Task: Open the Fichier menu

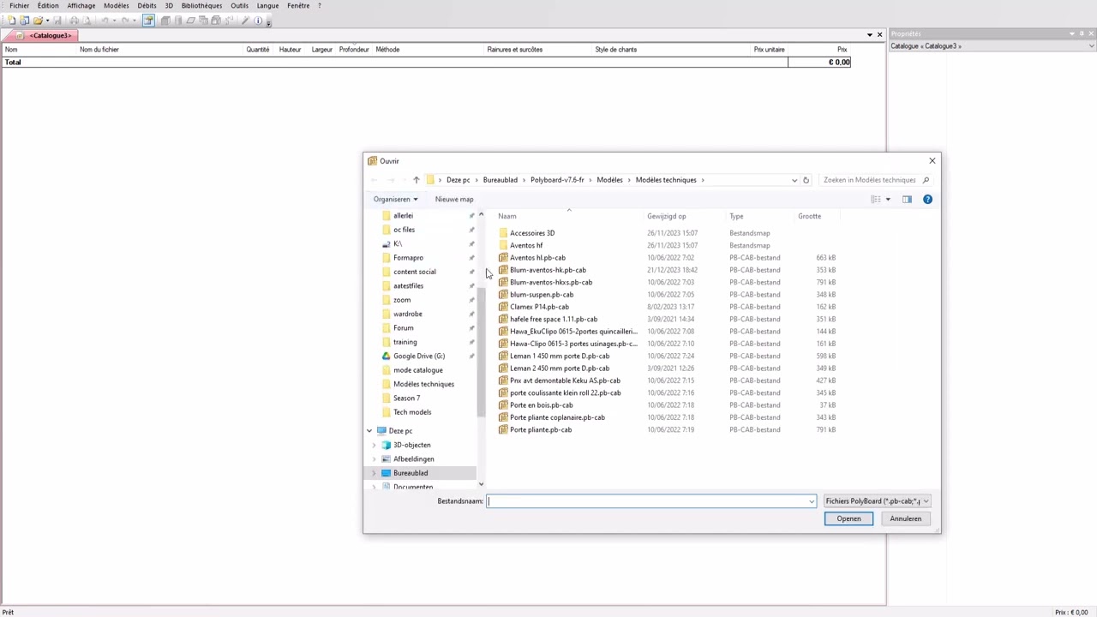Action: [x=19, y=6]
